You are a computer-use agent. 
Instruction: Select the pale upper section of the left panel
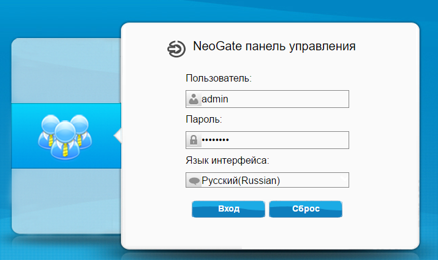(66, 71)
